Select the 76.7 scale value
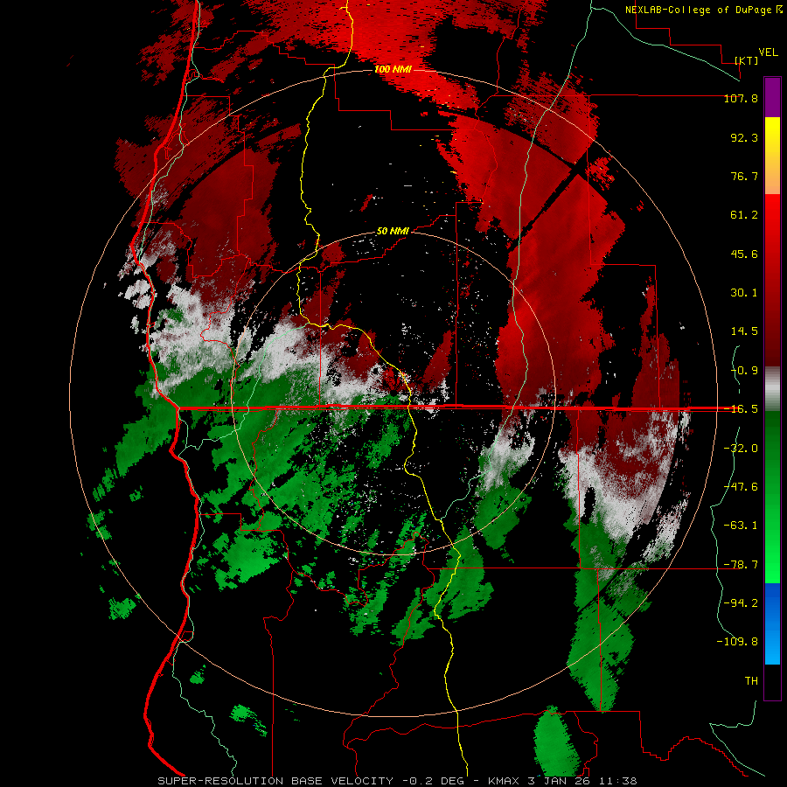Image resolution: width=787 pixels, height=787 pixels. (x=744, y=176)
